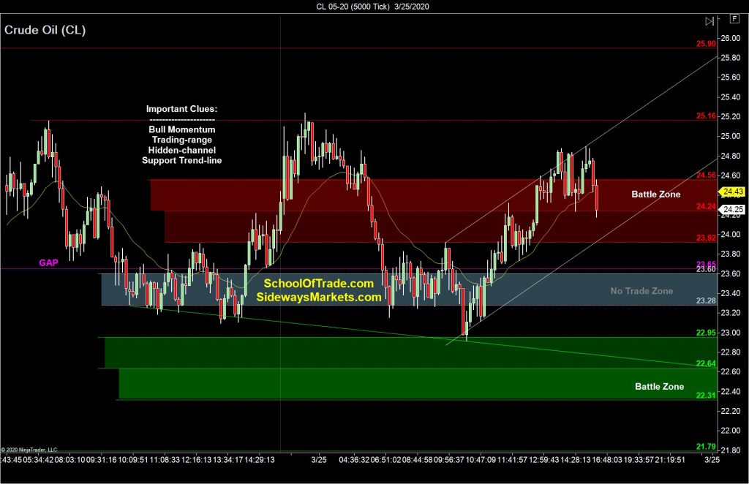749x484 pixels.
Task: Click 26.00 on the price axis
Action: (731, 38)
